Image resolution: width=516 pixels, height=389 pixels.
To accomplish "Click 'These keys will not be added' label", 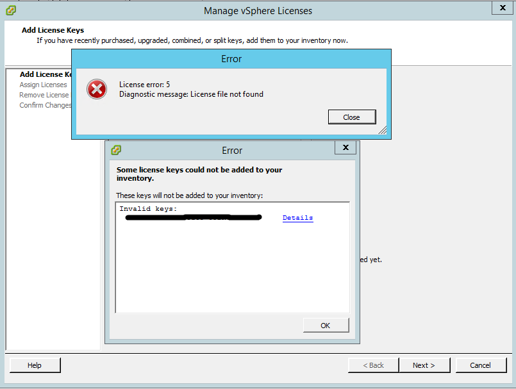I will point(189,195).
